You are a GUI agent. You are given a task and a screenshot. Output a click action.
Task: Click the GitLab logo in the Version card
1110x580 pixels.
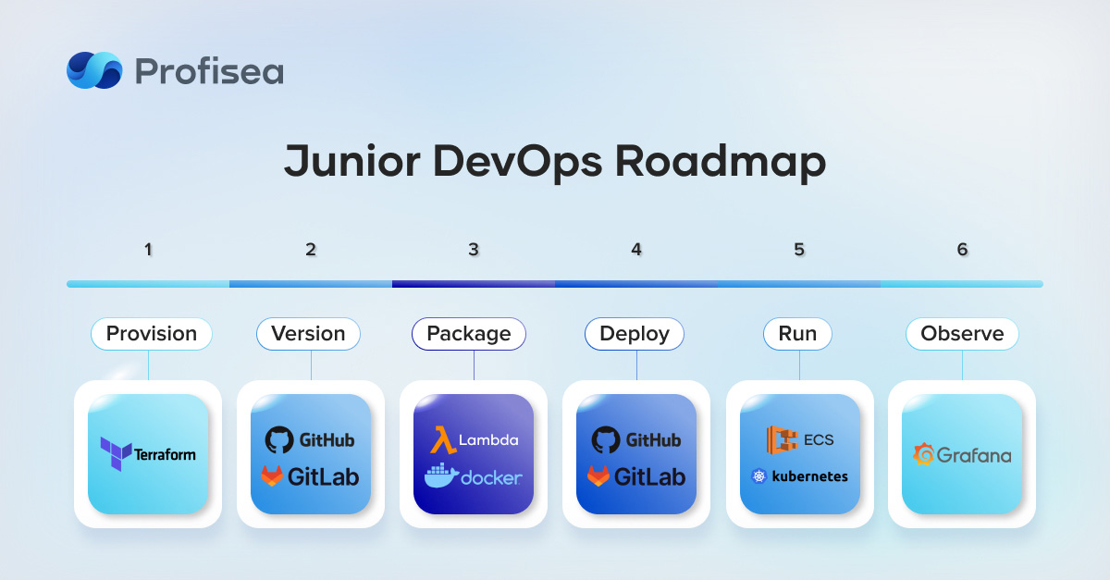click(x=310, y=476)
